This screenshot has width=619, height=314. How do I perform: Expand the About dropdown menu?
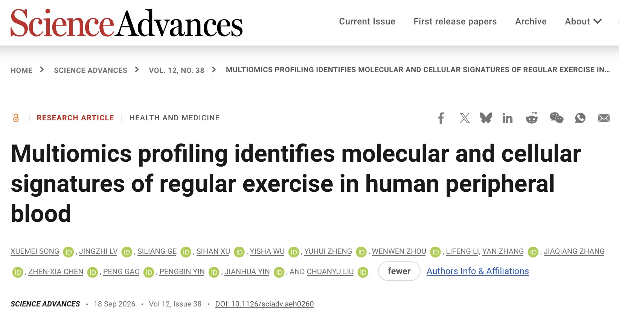pyautogui.click(x=583, y=21)
